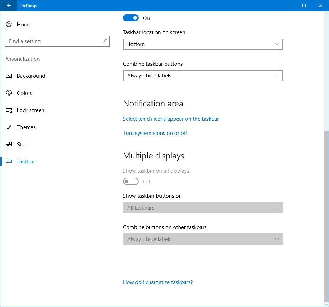Image resolution: width=329 pixels, height=307 pixels.
Task: Click Turn system icons on or off
Action: click(x=155, y=133)
